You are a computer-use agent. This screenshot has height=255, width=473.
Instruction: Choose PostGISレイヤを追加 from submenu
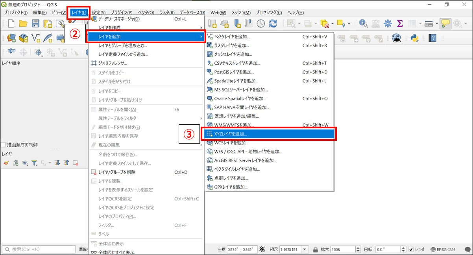click(x=269, y=72)
